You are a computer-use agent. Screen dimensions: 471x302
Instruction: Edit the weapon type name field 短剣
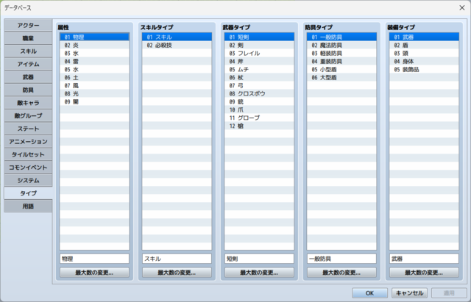click(259, 259)
